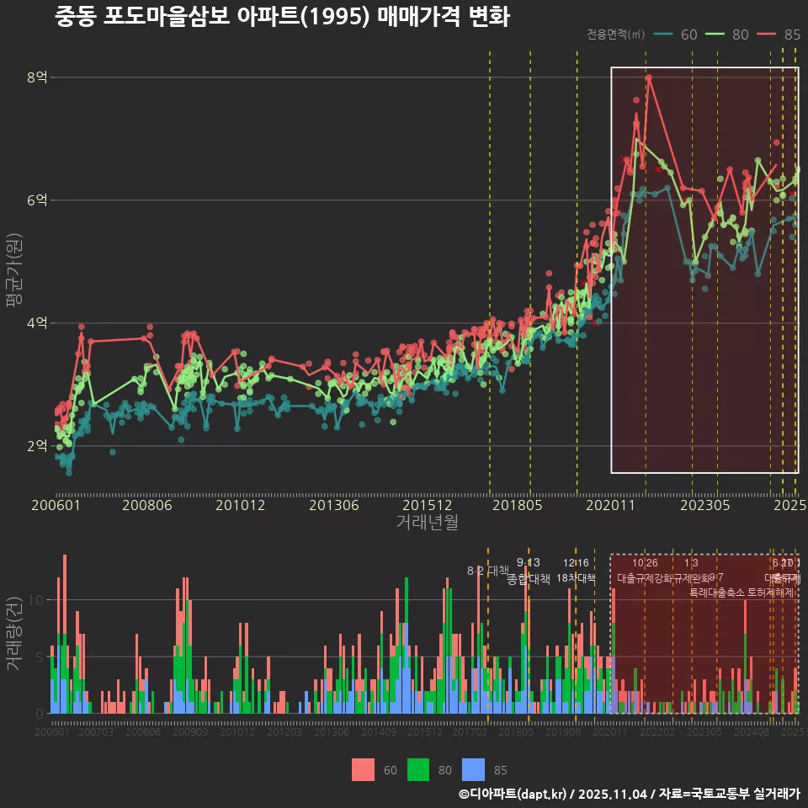Click the 202011 x-axis label on price chart
808x808 pixels.
click(x=609, y=506)
